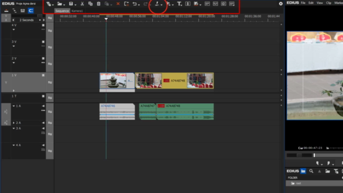This screenshot has height=193, width=343.
Task: Open the File menu in player window
Action: coord(303,3)
